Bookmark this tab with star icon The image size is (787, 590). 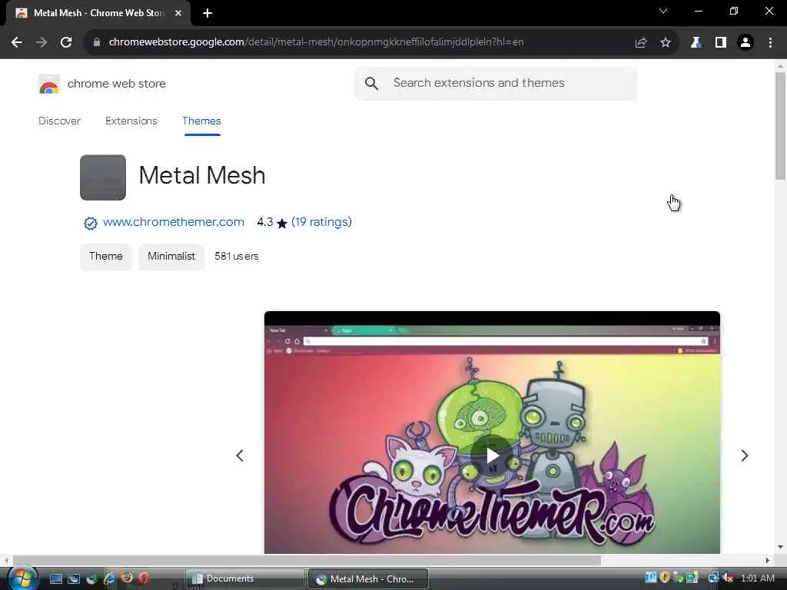(x=666, y=43)
